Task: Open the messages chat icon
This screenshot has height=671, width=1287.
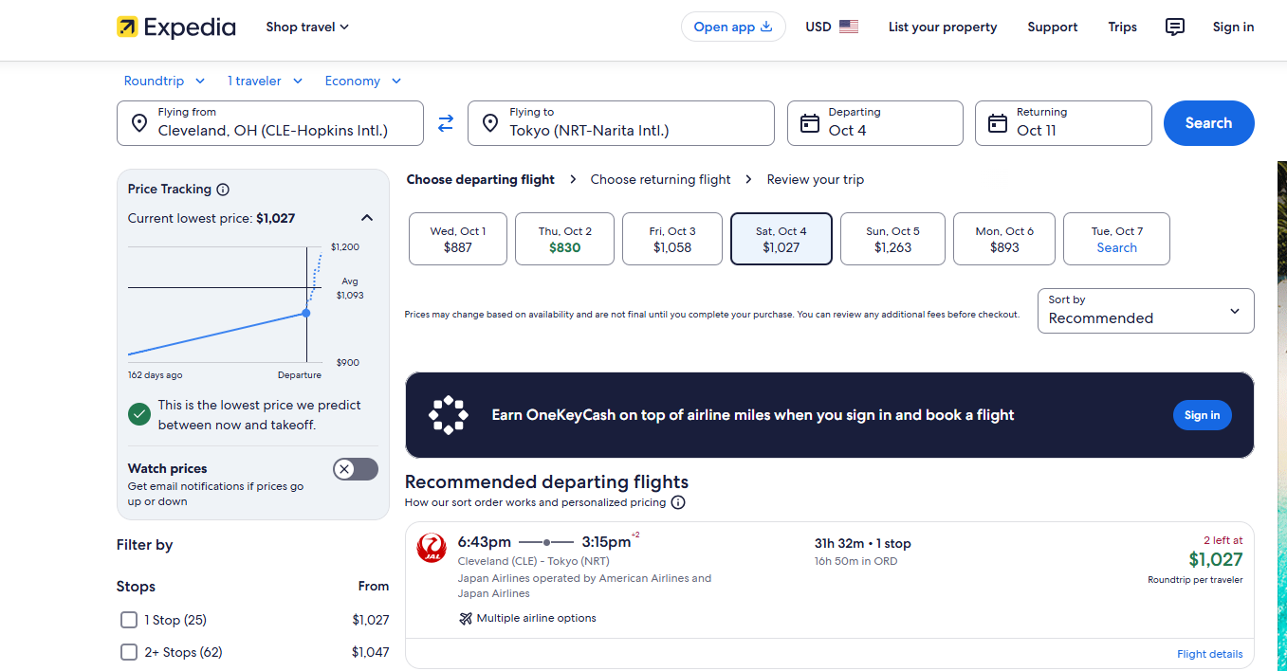Action: point(1174,27)
